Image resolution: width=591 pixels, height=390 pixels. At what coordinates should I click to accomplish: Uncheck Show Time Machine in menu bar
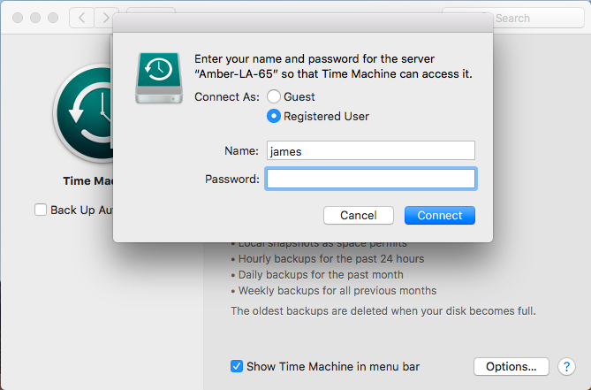[x=237, y=366]
